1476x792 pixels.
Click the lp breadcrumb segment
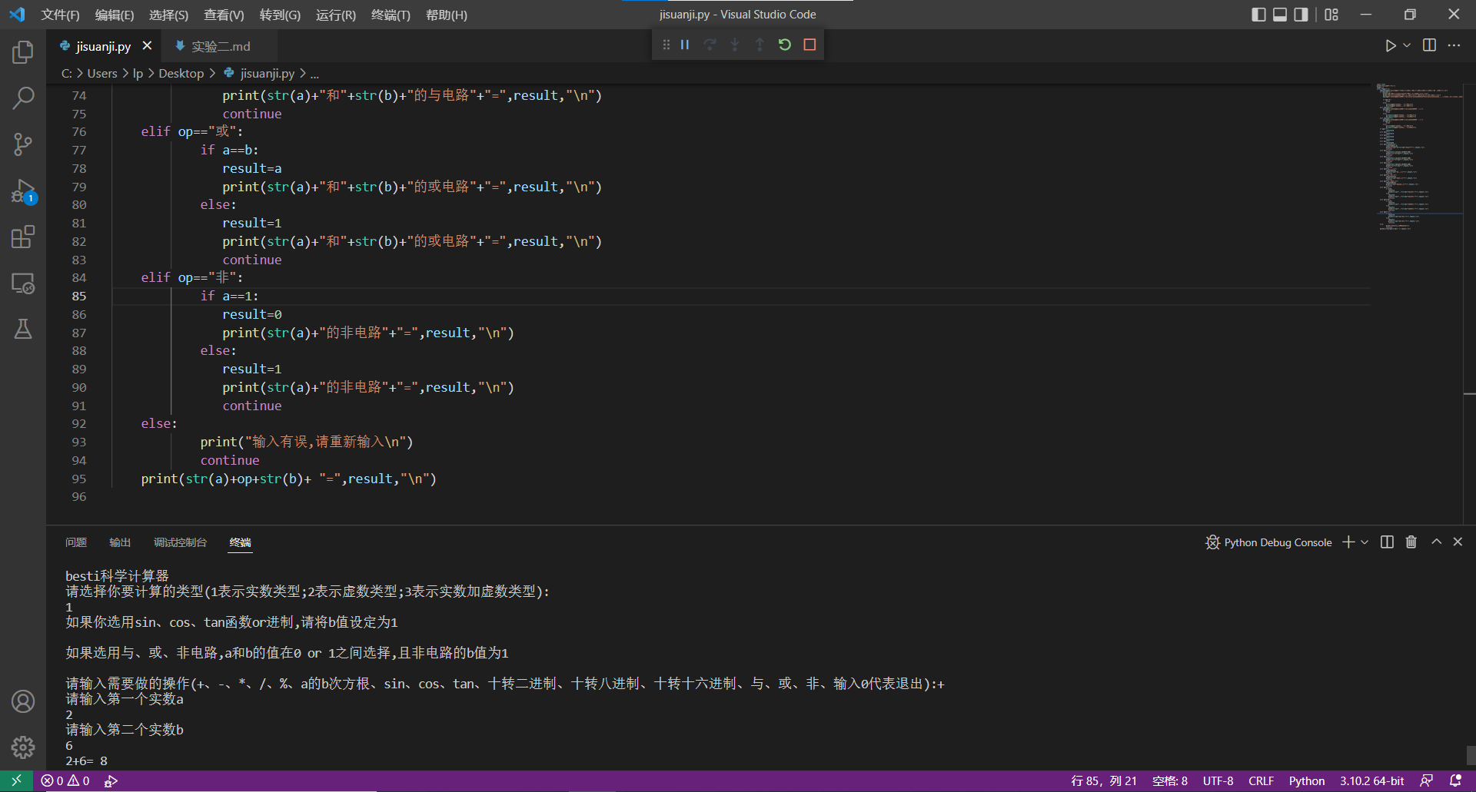tap(138, 73)
